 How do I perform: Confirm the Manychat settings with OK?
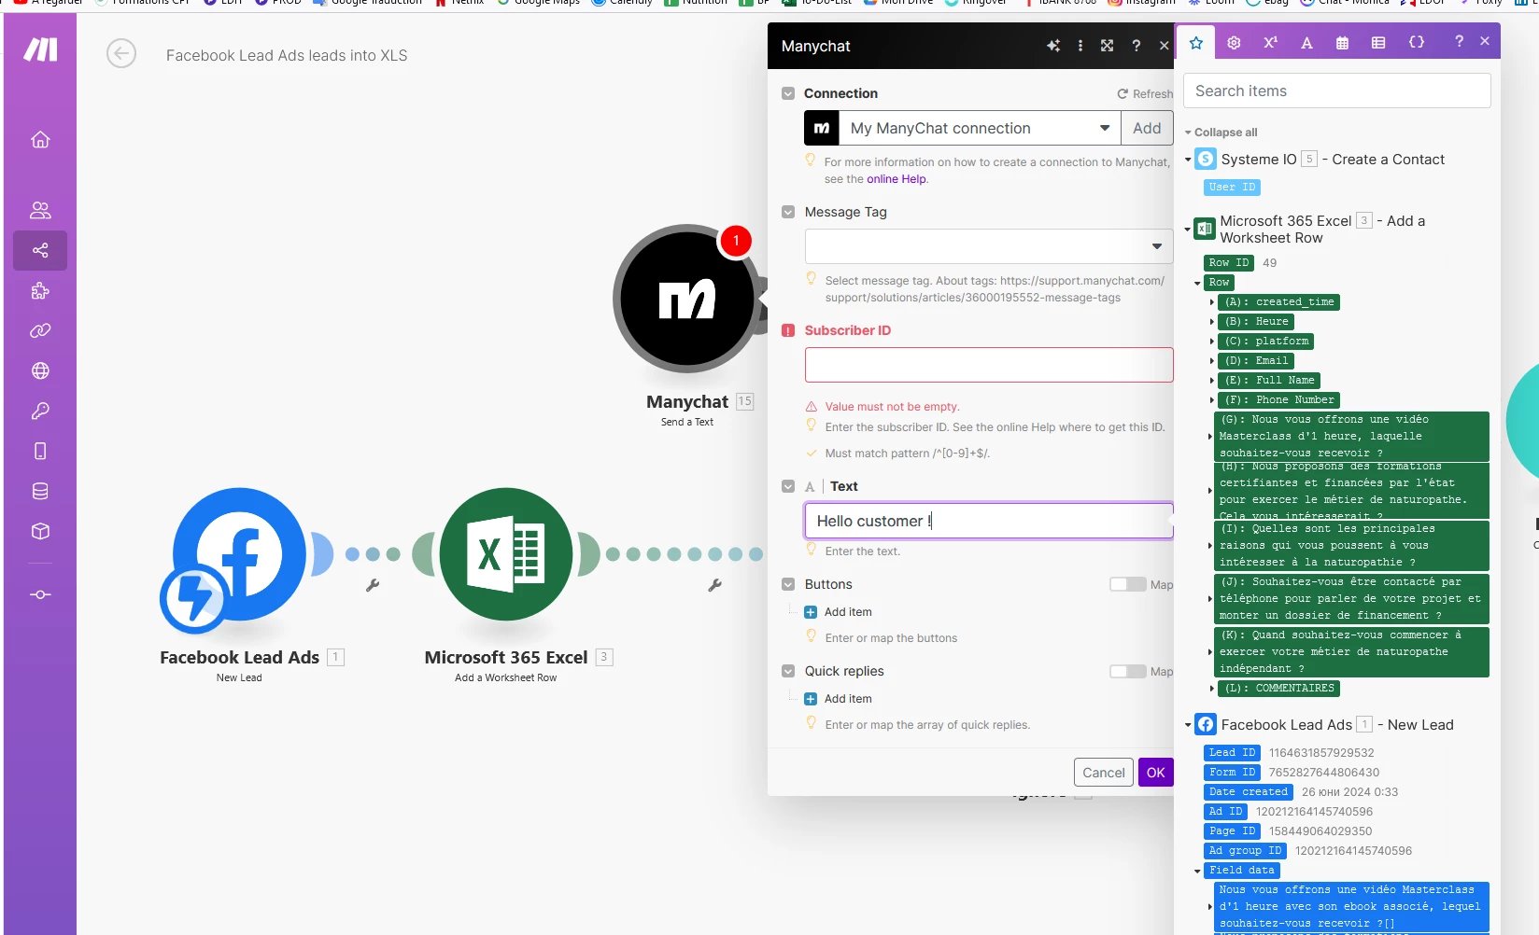tap(1155, 773)
